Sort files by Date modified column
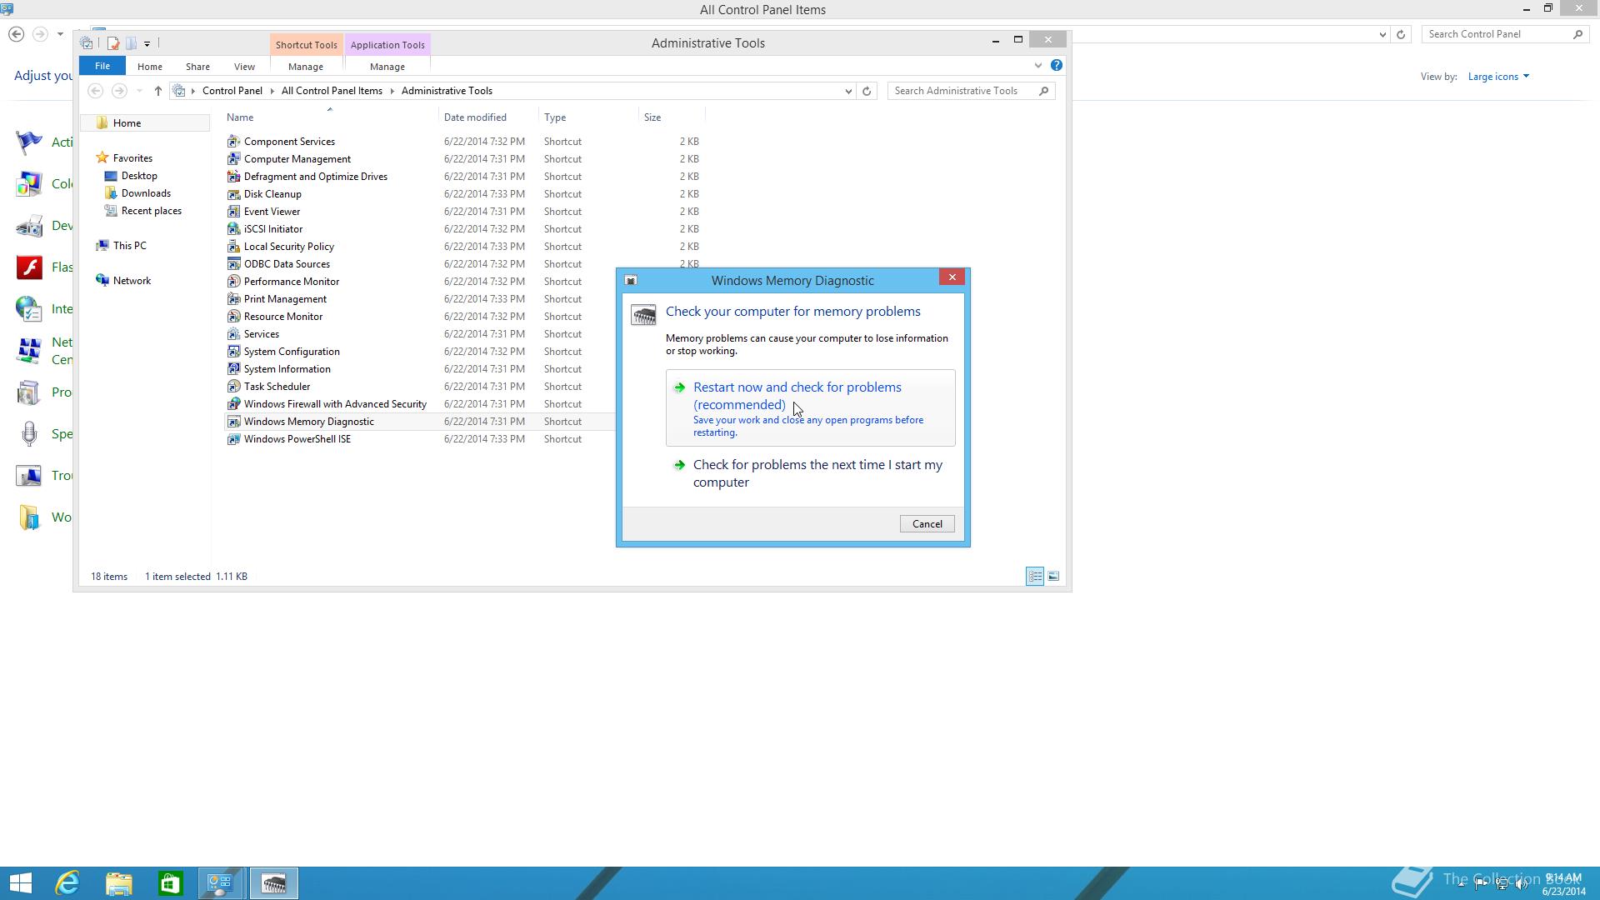1600x900 pixels. (488, 117)
